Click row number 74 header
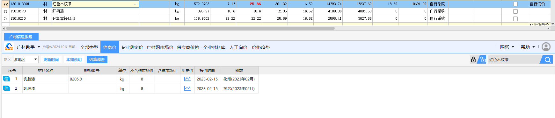This screenshot has width=555, height=118. 6,19
